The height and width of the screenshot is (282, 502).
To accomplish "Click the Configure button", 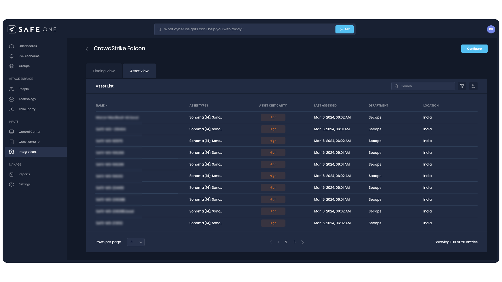I will coord(474,49).
